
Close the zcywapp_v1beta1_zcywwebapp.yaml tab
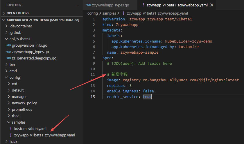[x=211, y=5]
